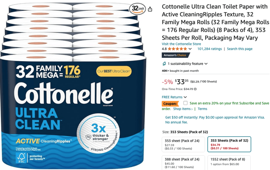Viewport: 270px width, 170px height.
Task: Select the 353 sheet Pack of 24 option
Action: click(x=183, y=144)
